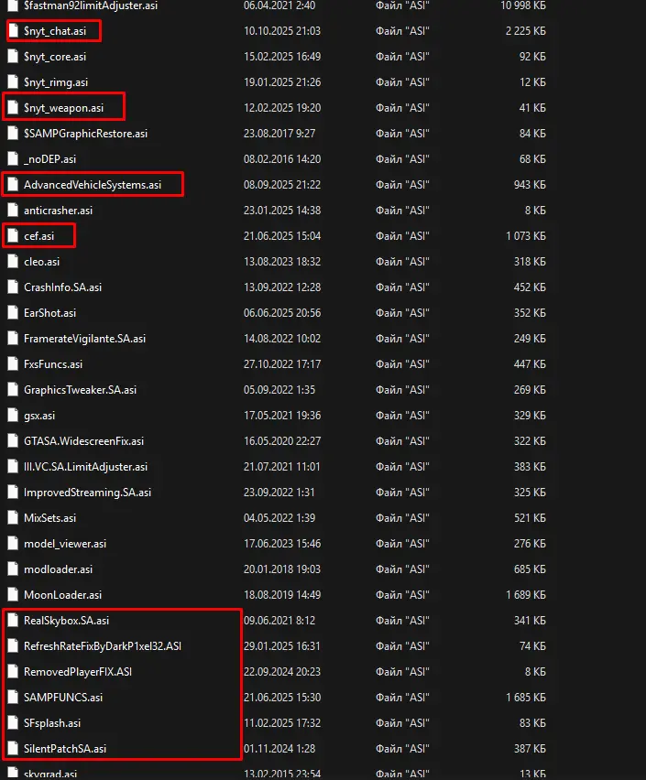The height and width of the screenshot is (780, 646).
Task: Click the date 10.10.2025 21:03 of $nyt_chat.asi
Action: (282, 31)
